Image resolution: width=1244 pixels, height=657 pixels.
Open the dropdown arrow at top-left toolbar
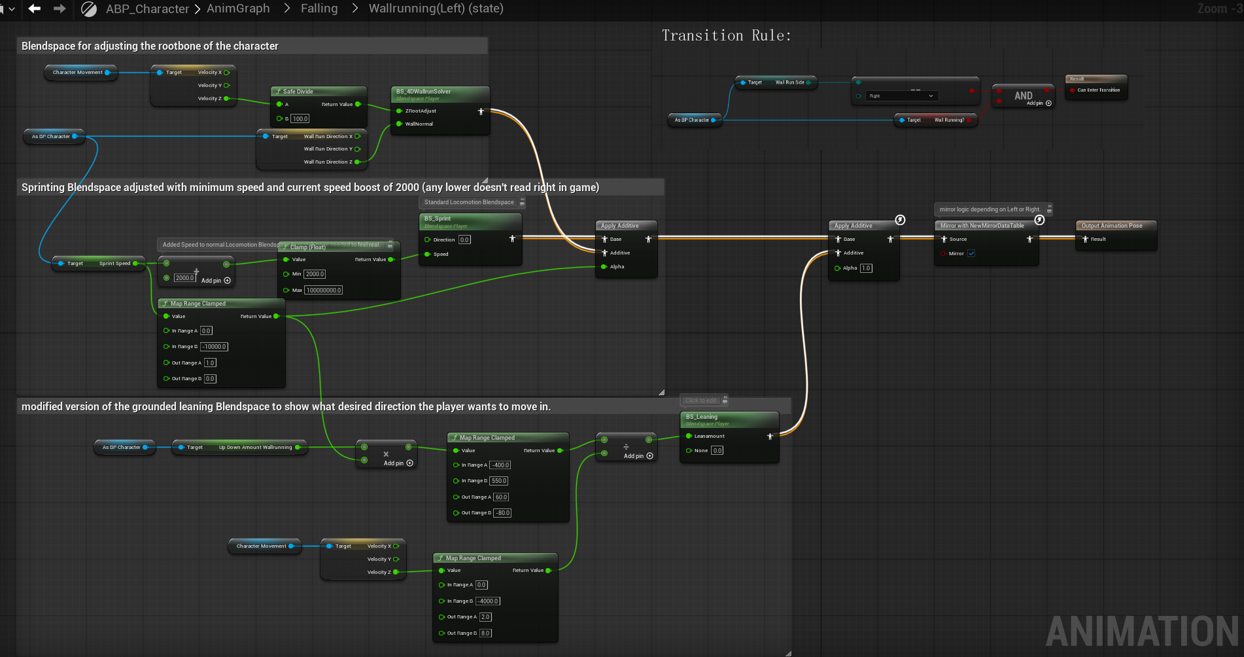click(10, 9)
